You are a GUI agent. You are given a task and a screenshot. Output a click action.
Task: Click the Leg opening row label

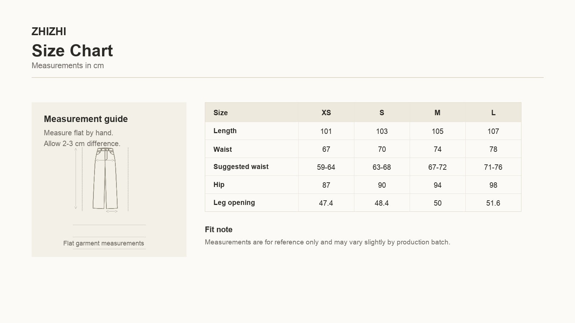tap(234, 203)
